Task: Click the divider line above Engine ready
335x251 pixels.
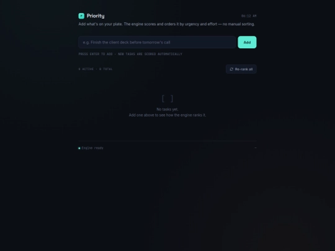Action: point(167,141)
